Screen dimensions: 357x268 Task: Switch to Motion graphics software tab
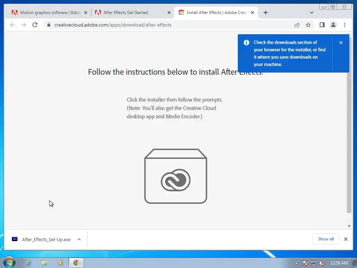pos(47,13)
